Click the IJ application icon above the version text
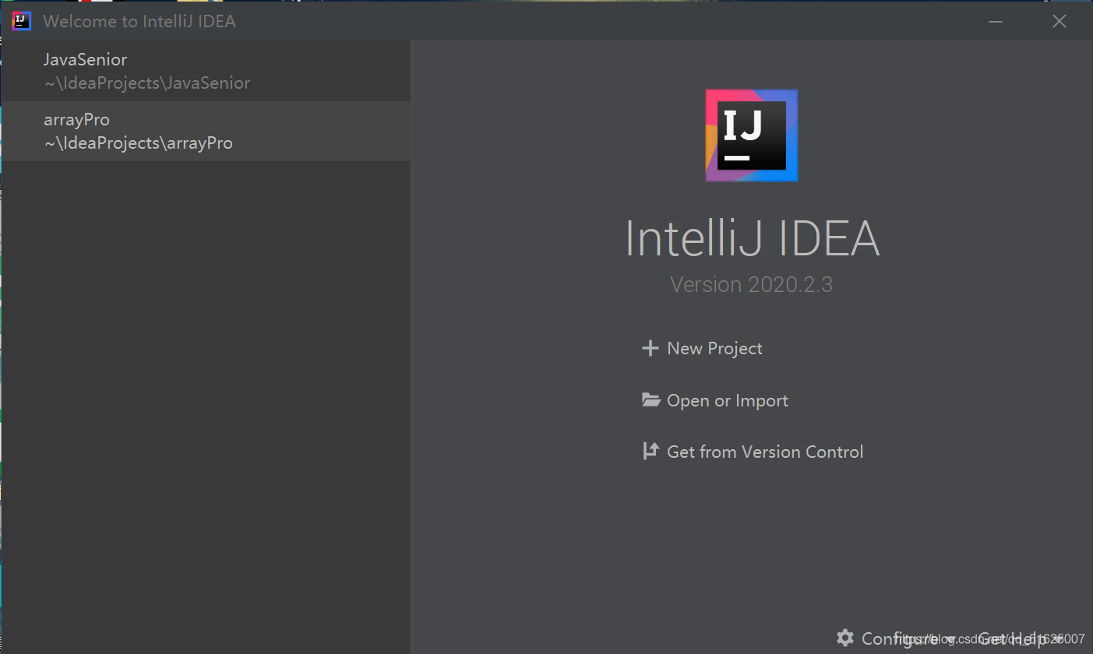Image resolution: width=1093 pixels, height=654 pixels. pyautogui.click(x=750, y=135)
